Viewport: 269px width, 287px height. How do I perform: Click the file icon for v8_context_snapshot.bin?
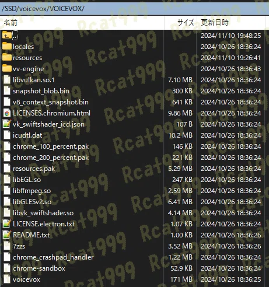click(x=7, y=102)
